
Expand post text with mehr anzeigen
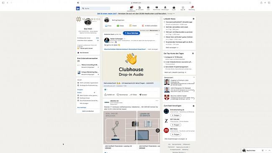tap(153, 49)
